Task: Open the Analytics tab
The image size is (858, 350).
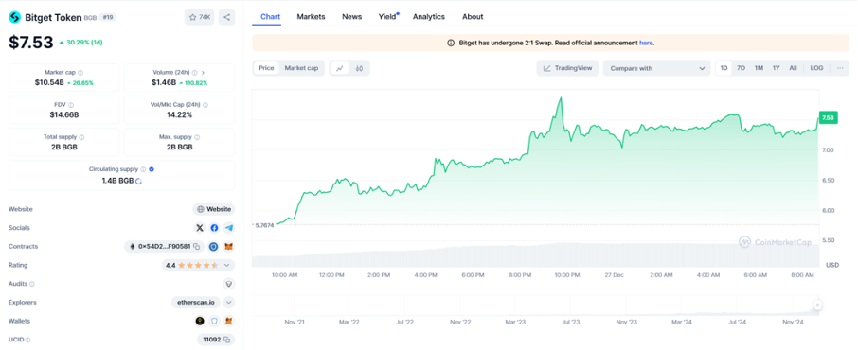Action: pyautogui.click(x=428, y=17)
